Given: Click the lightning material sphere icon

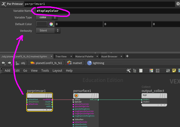Looking at the screenshot, I should (89, 63).
